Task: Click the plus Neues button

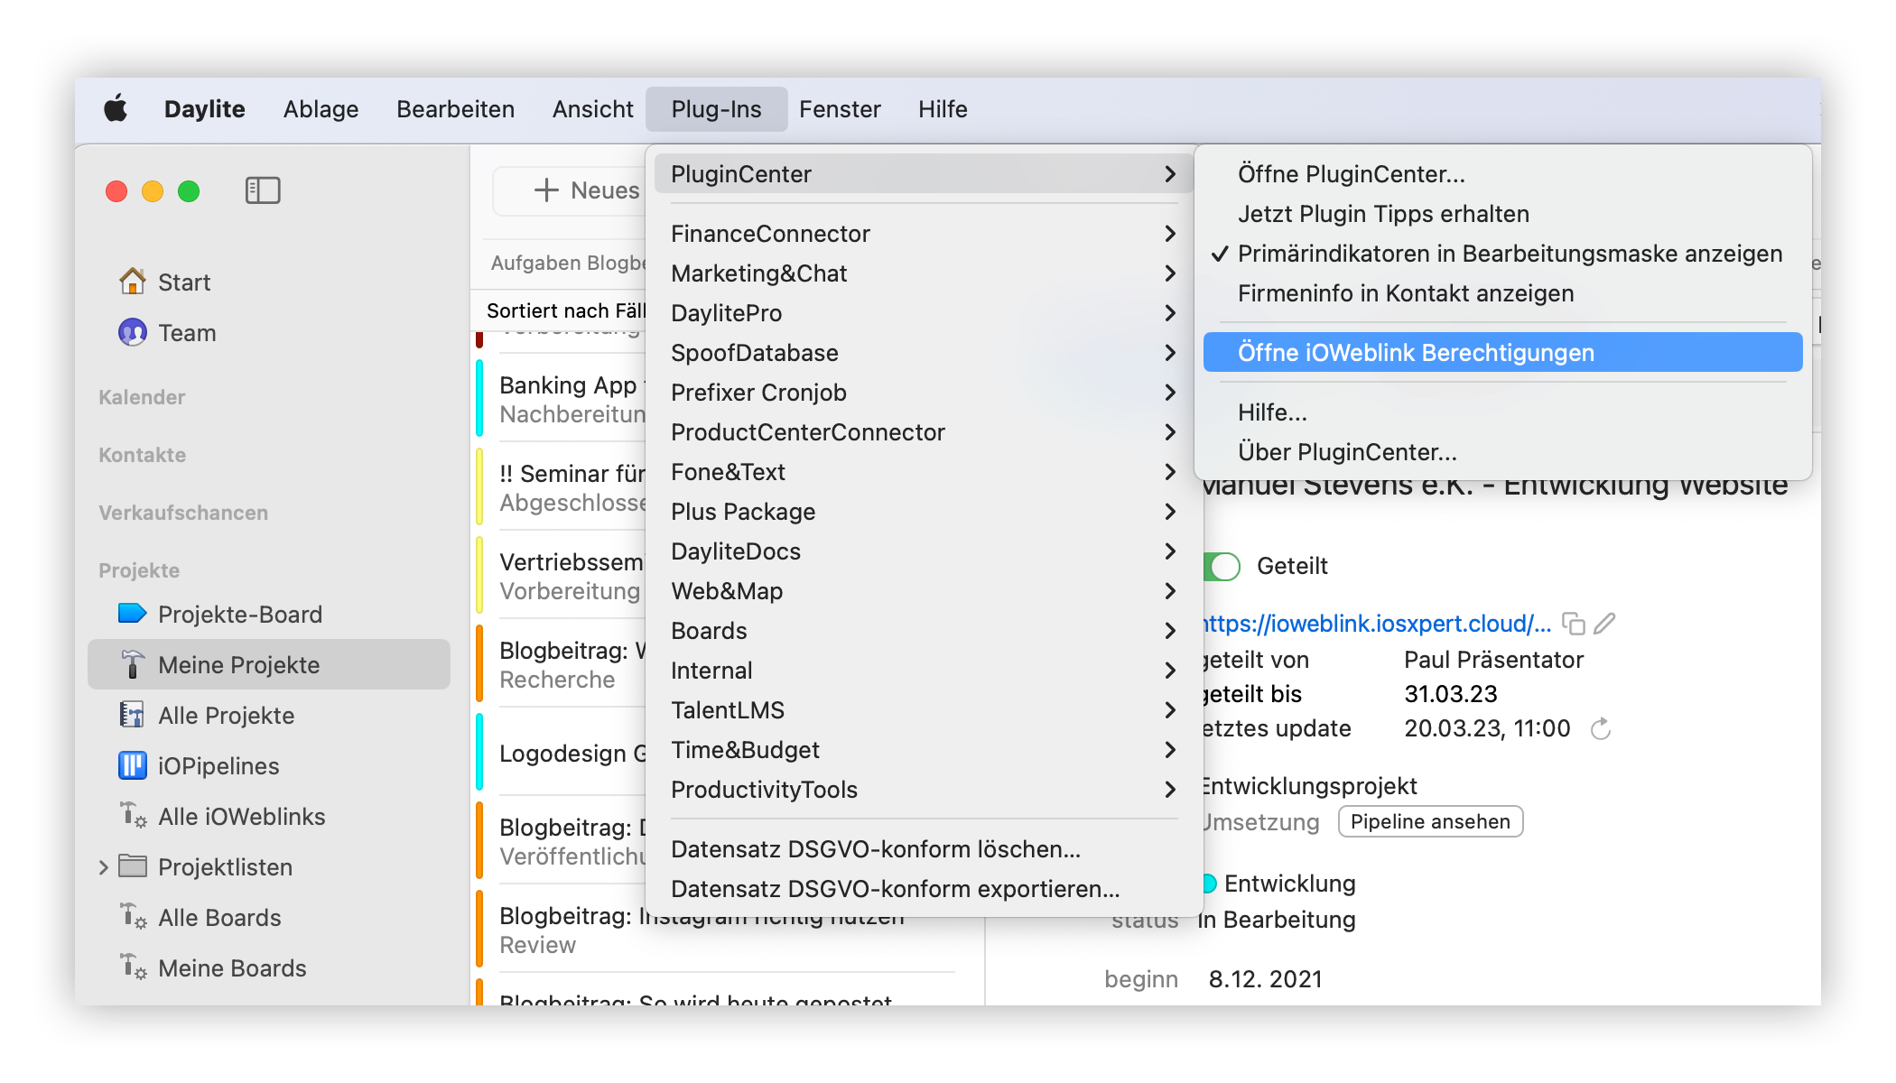Action: click(570, 190)
